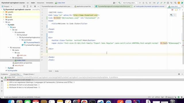Click LF line separator in status bar
Viewport: 184px width, 103px height.
tap(153, 97)
